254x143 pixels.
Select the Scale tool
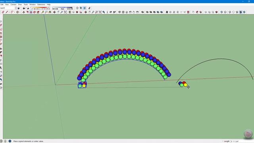[38, 12]
